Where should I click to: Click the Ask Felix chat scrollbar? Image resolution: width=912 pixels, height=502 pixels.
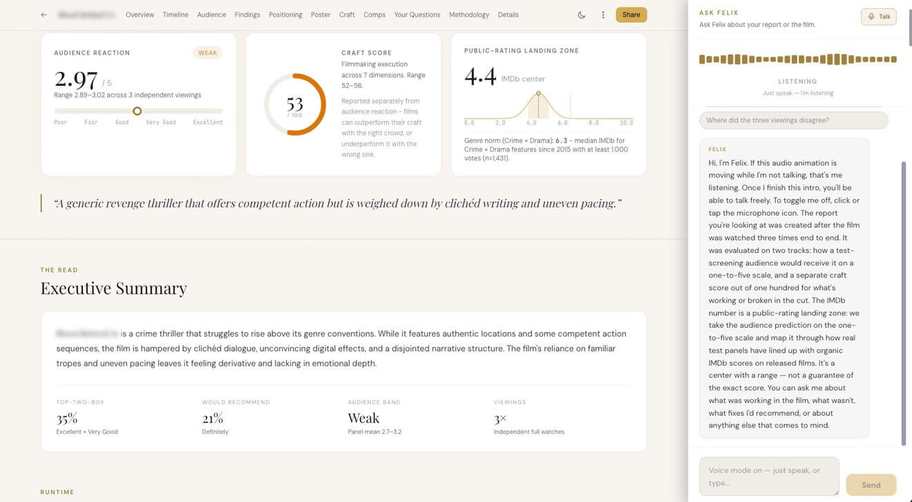[904, 304]
